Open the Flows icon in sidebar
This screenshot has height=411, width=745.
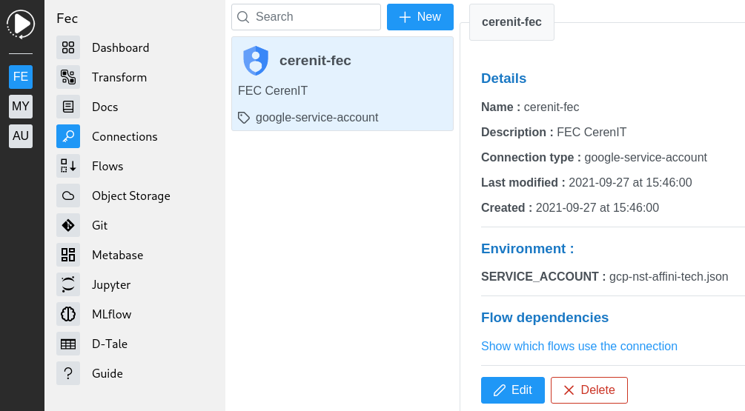point(68,166)
